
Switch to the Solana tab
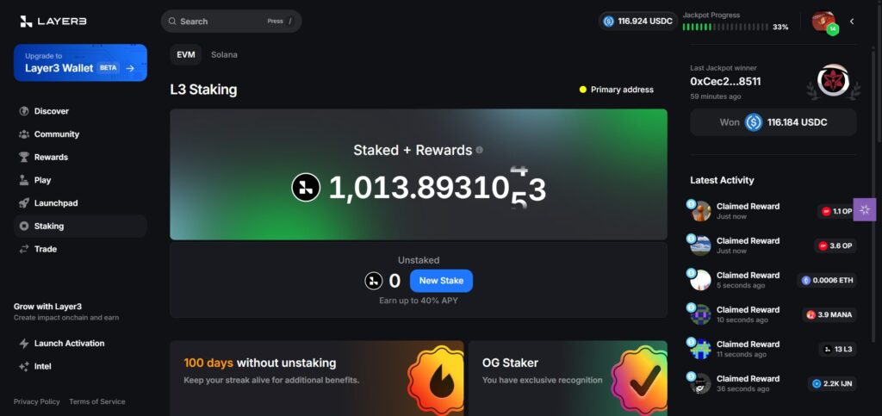tap(224, 54)
